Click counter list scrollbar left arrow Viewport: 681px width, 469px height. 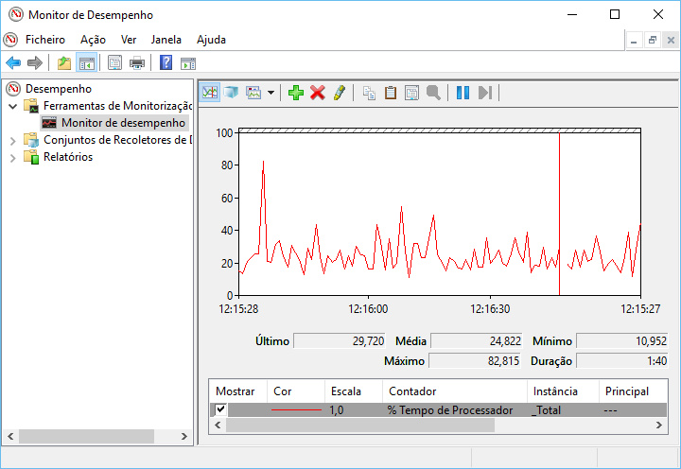coord(218,426)
